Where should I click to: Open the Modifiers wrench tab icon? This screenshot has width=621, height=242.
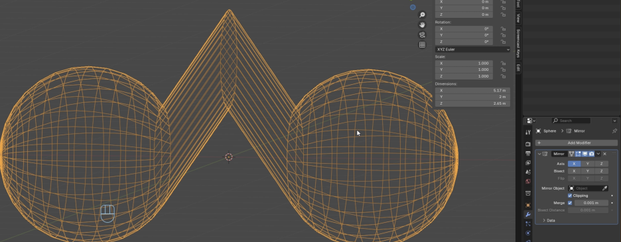point(528,215)
